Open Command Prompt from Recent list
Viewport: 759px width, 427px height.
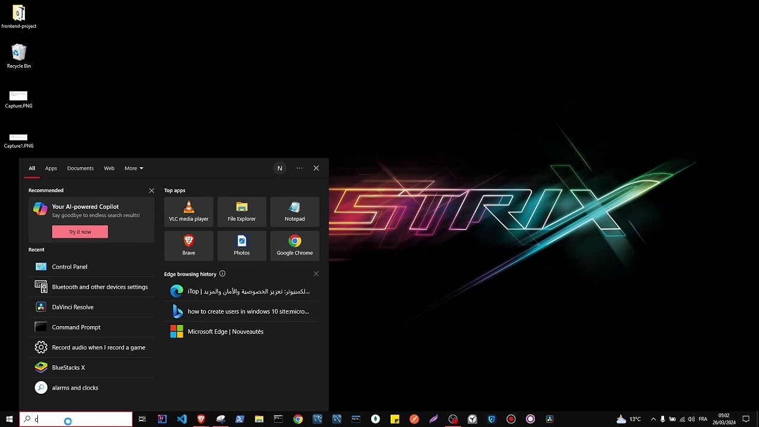91,327
